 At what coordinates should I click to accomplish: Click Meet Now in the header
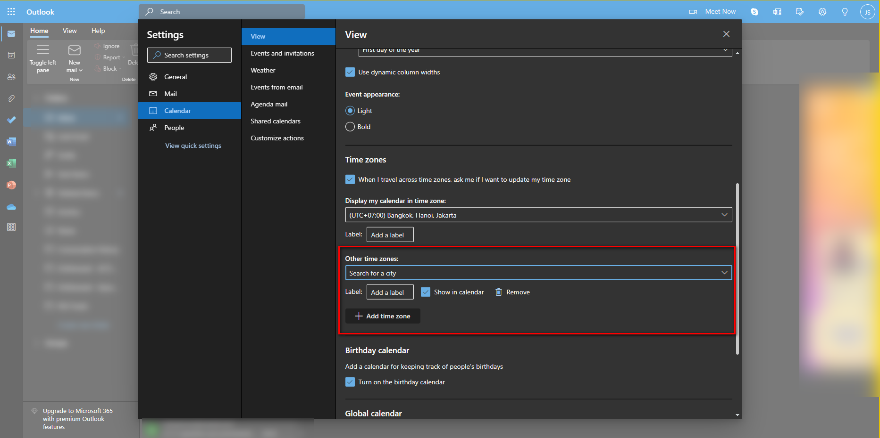(x=720, y=12)
